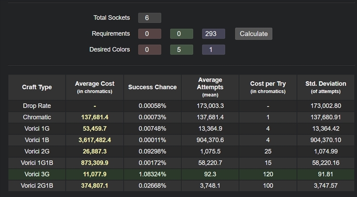This screenshot has width=357, height=197.
Task: Click the Vorici 1B average cost value
Action: pos(95,140)
